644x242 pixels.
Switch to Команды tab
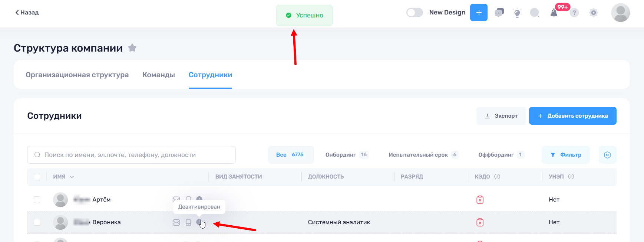[159, 75]
